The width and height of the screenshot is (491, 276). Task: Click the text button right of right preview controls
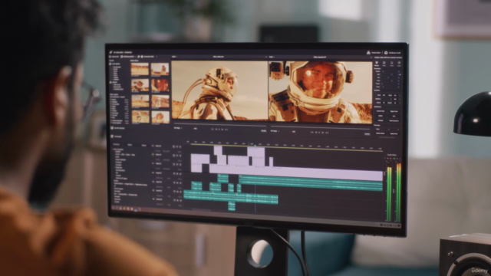(x=367, y=133)
